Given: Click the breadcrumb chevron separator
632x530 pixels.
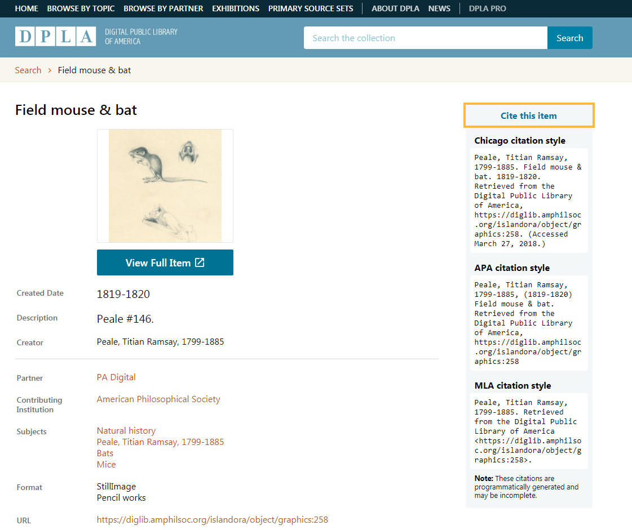Looking at the screenshot, I should coord(50,70).
